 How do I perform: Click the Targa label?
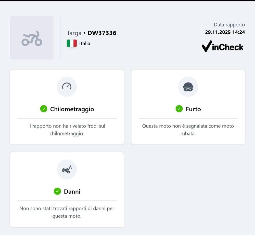point(74,33)
